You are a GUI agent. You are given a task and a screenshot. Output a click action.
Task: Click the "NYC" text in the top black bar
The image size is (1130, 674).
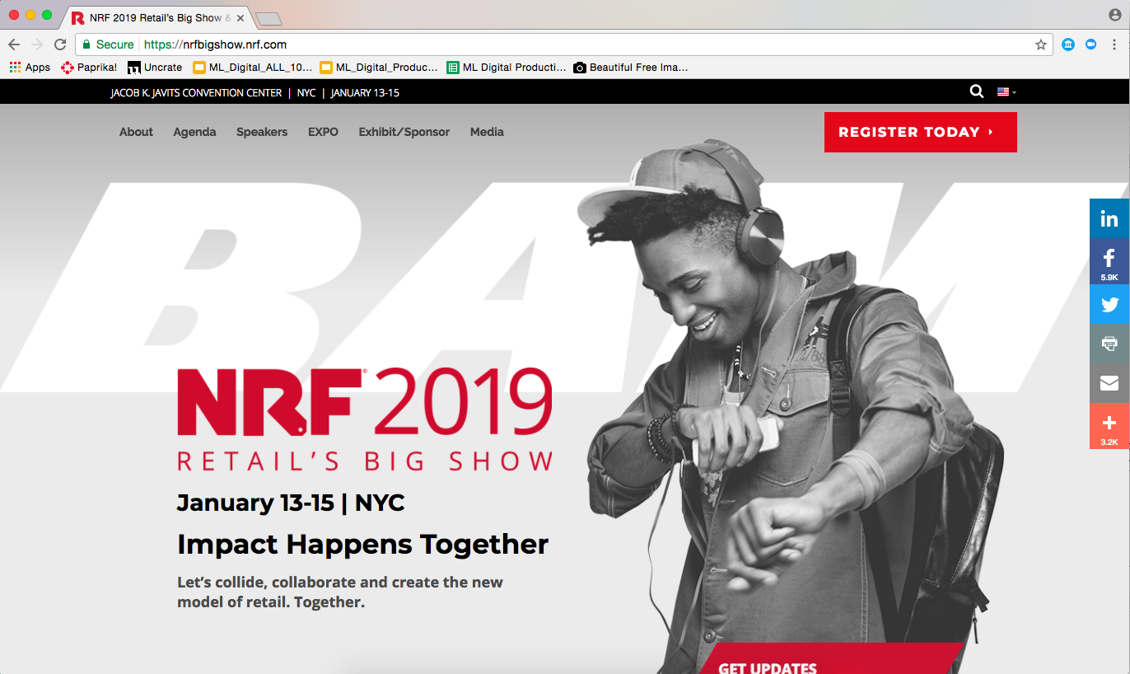pyautogui.click(x=306, y=93)
